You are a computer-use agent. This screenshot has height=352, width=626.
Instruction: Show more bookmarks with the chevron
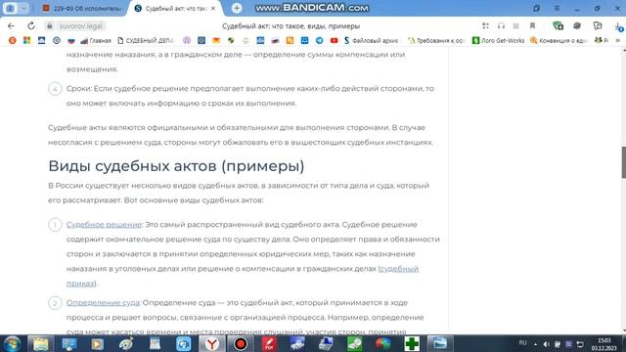point(618,40)
